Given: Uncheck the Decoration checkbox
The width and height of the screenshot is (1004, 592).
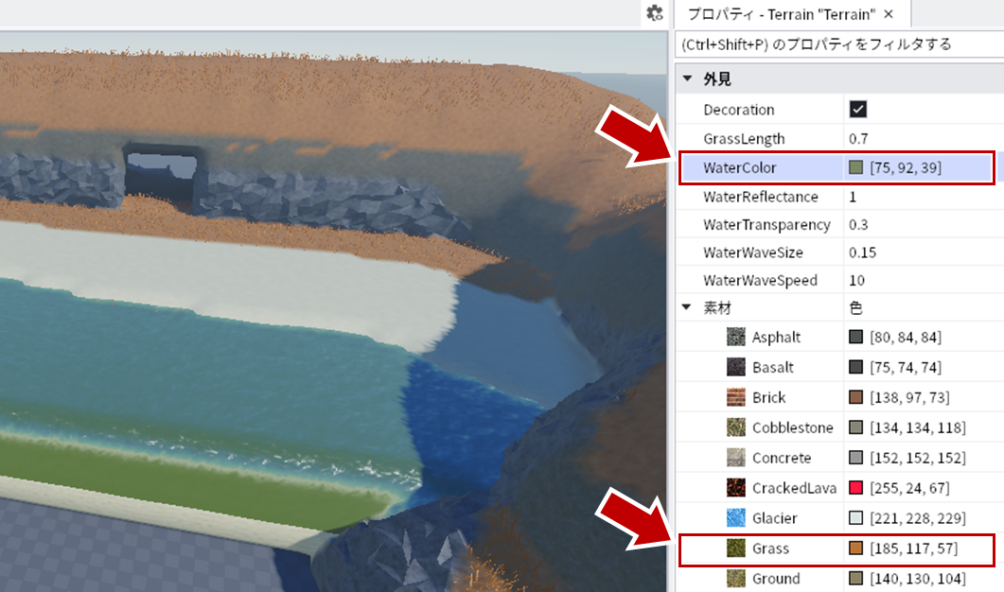Looking at the screenshot, I should pyautogui.click(x=857, y=110).
